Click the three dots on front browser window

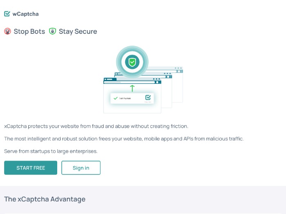(156, 79)
